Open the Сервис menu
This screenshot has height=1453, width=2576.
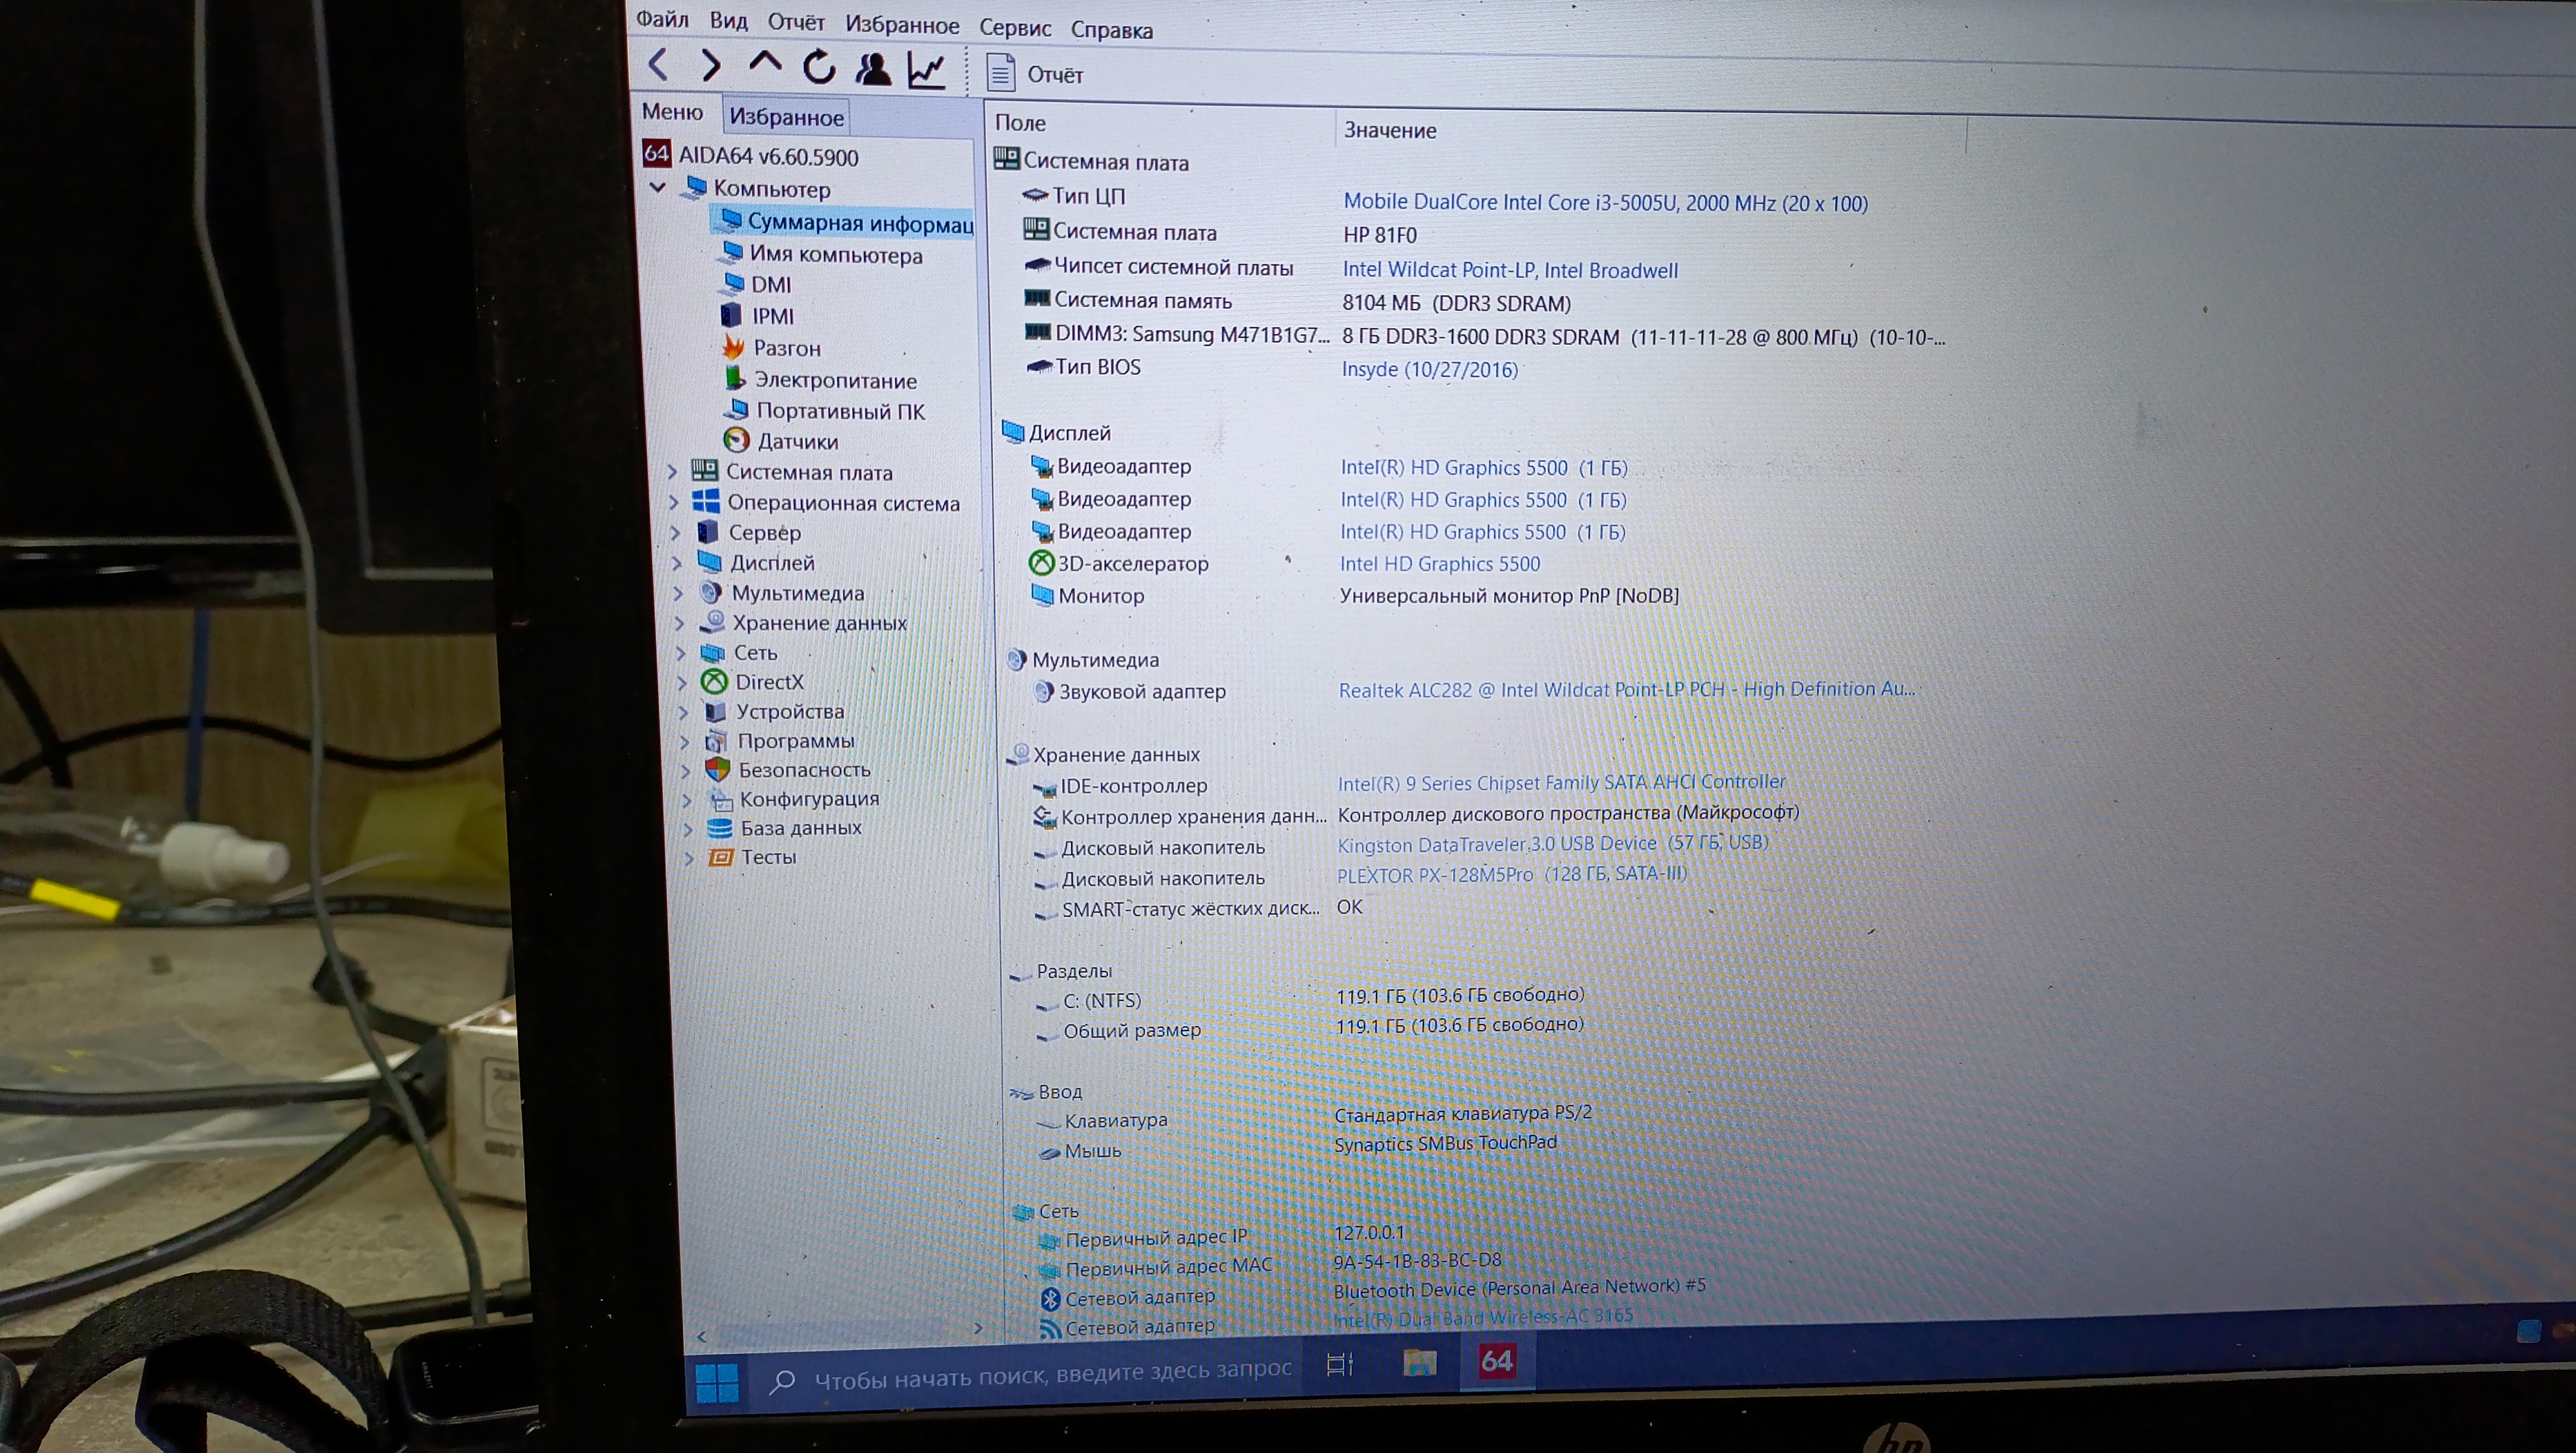(1015, 28)
